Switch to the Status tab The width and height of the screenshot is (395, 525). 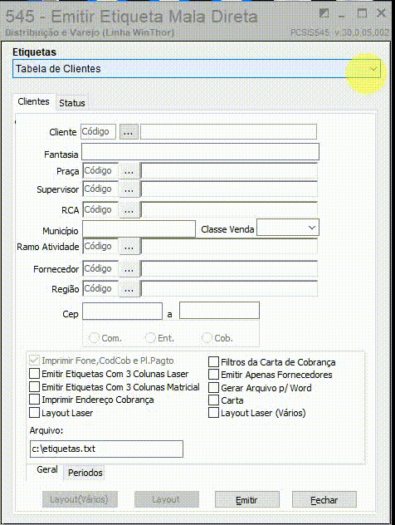click(72, 103)
